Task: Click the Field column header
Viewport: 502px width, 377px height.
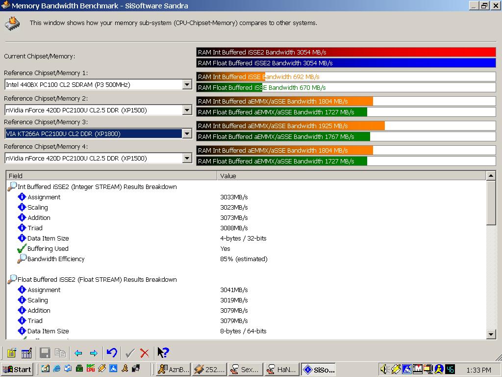Action: pyautogui.click(x=111, y=176)
